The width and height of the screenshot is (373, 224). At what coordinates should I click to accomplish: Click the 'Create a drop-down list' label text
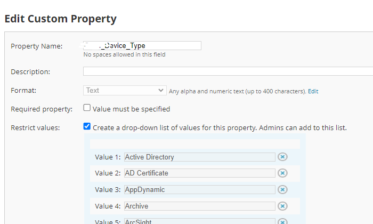[x=220, y=127]
